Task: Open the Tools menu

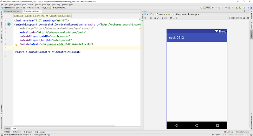Action: [x=53, y=5]
